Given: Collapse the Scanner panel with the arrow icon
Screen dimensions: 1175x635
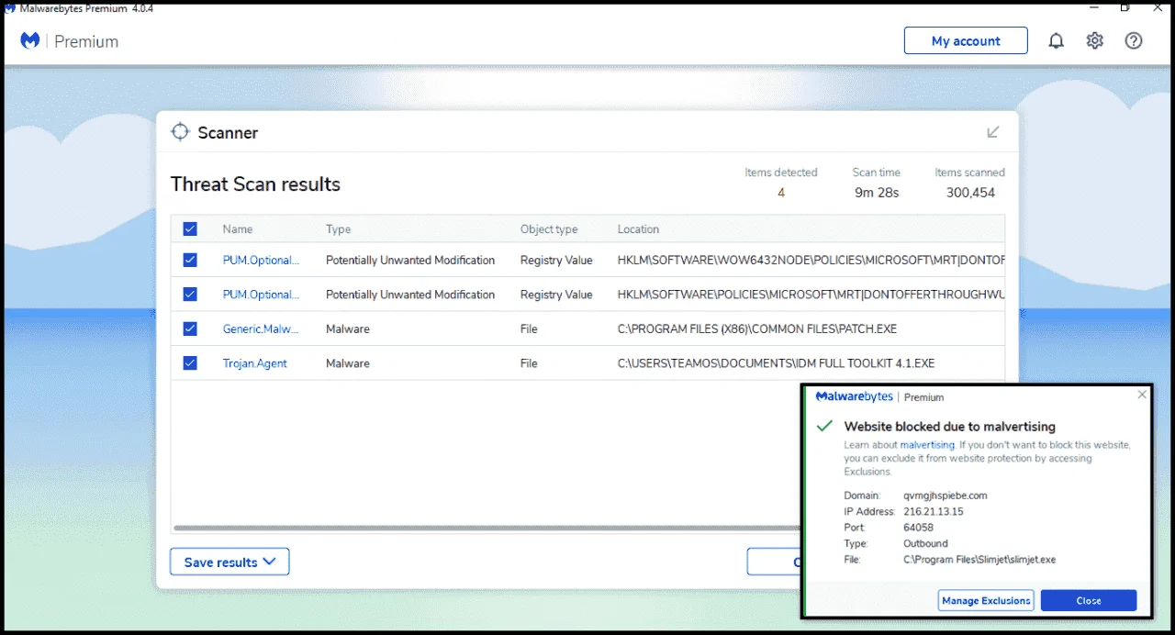Looking at the screenshot, I should (x=992, y=132).
